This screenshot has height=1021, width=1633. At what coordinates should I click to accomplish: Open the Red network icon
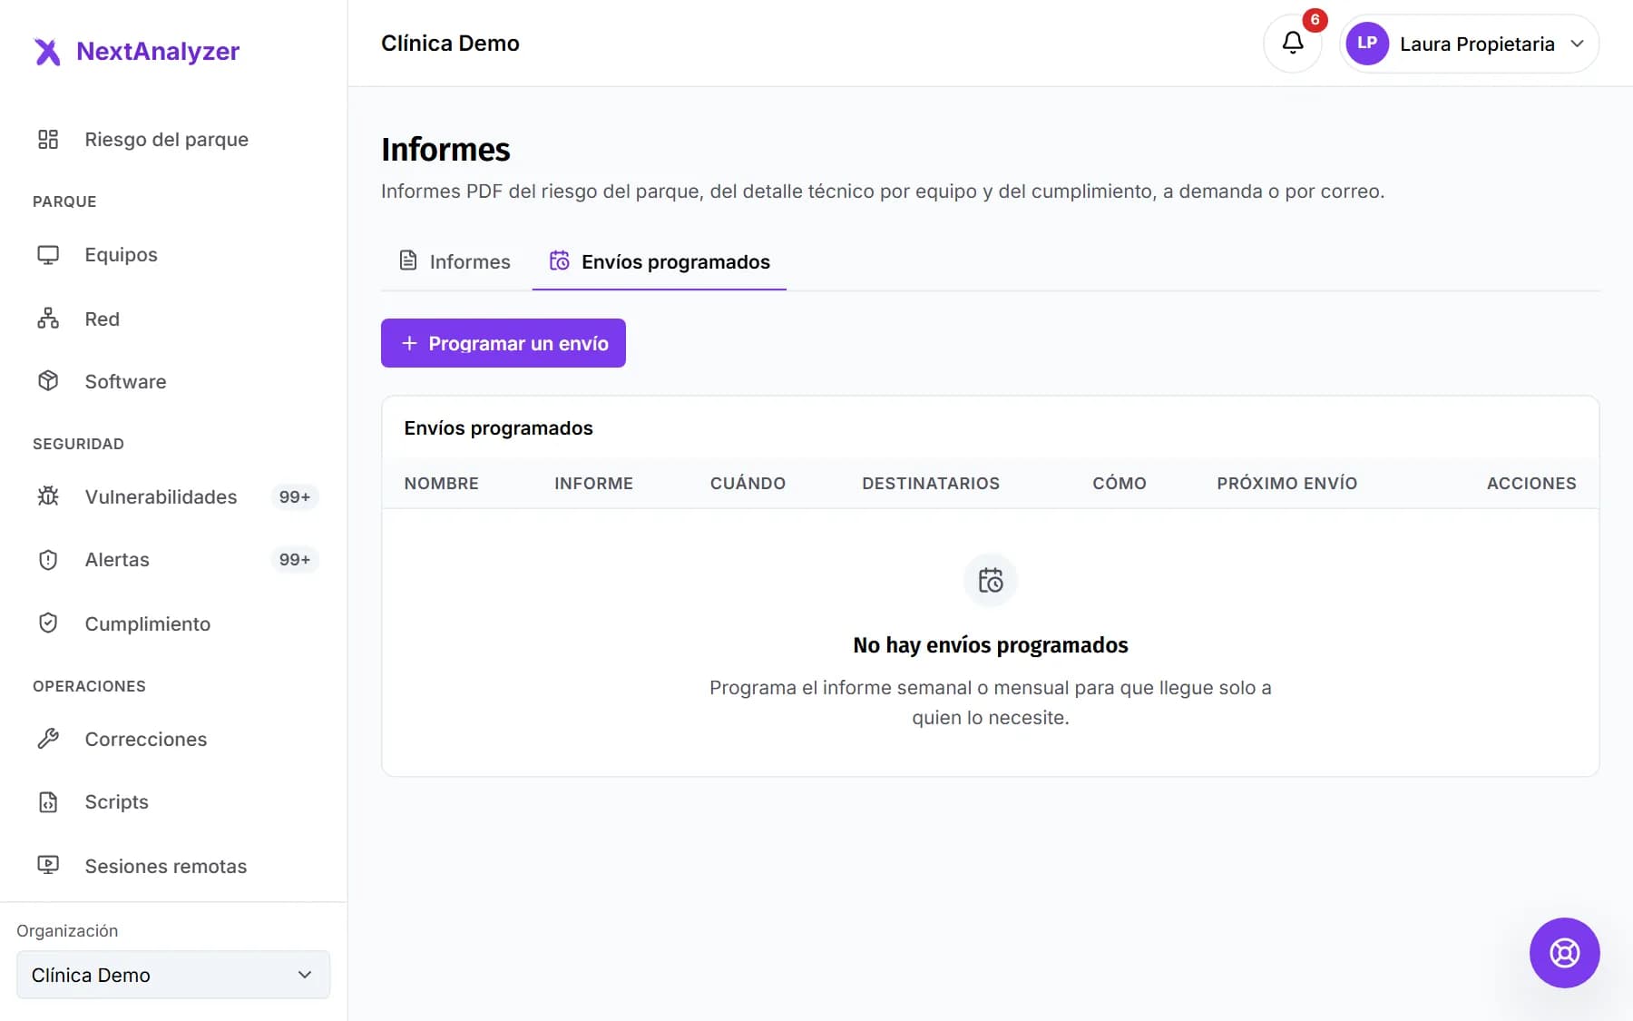[48, 319]
